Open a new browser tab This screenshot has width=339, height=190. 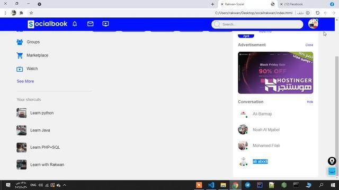coord(212,4)
